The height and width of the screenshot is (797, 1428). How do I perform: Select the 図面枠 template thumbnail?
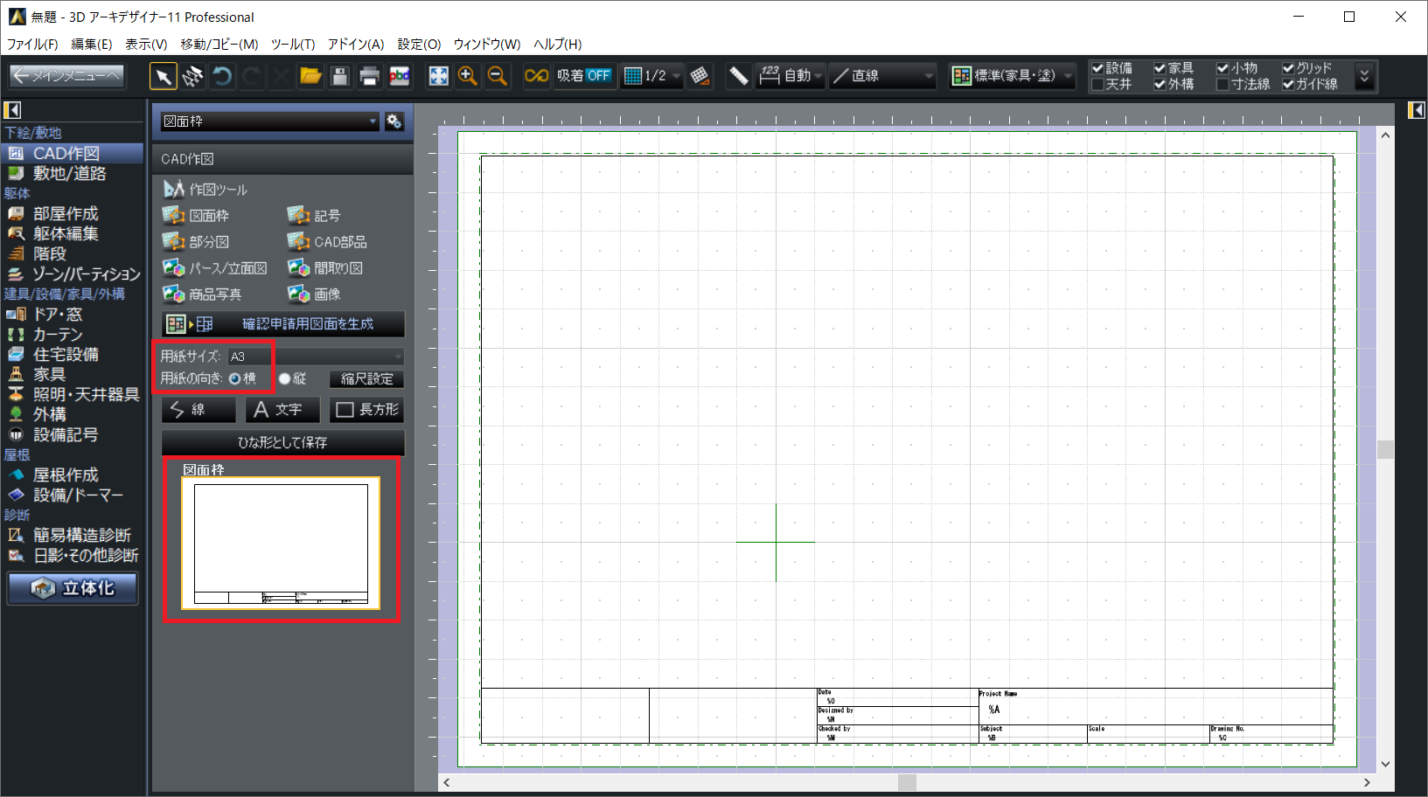[x=281, y=543]
